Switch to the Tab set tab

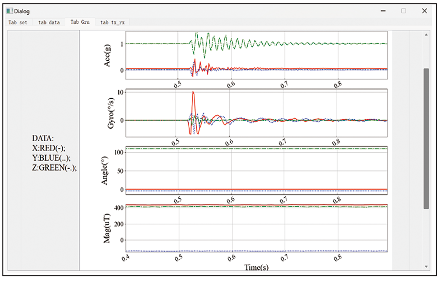click(18, 22)
